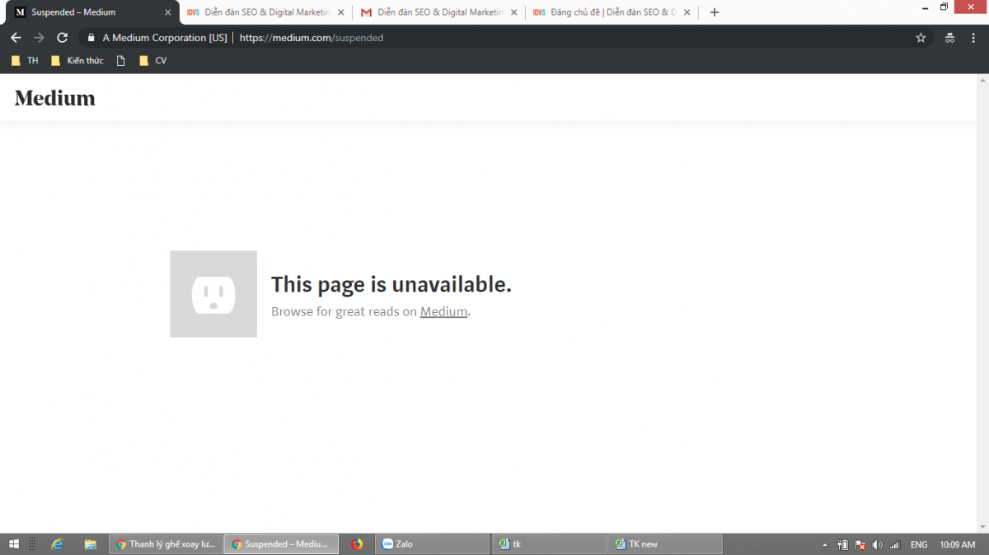Switch to Thanh lý ghế xoay Chrome window
The height and width of the screenshot is (555, 989).
point(166,544)
